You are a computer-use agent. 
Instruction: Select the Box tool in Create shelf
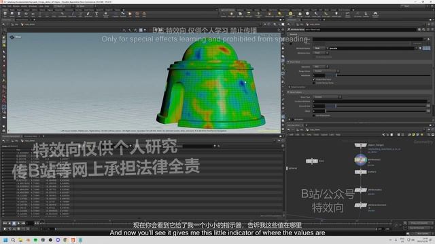[5, 14]
